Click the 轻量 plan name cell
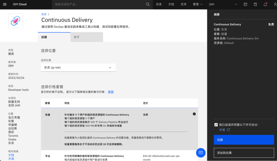277x161 pixels. pyautogui.click(x=48, y=115)
